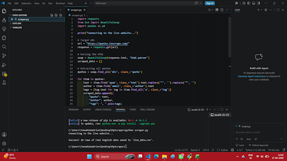Close the scraper.py editor tab
This screenshot has height=161, width=287.
(x=84, y=10)
